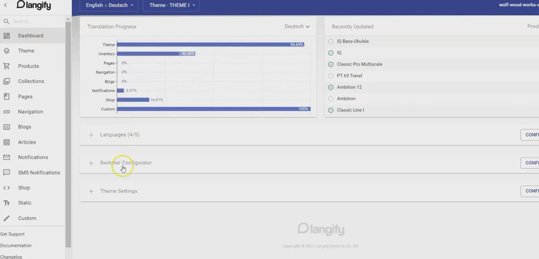The height and width of the screenshot is (259, 539).
Task: Click the Custom pencil icon
Action: pyautogui.click(x=6, y=218)
